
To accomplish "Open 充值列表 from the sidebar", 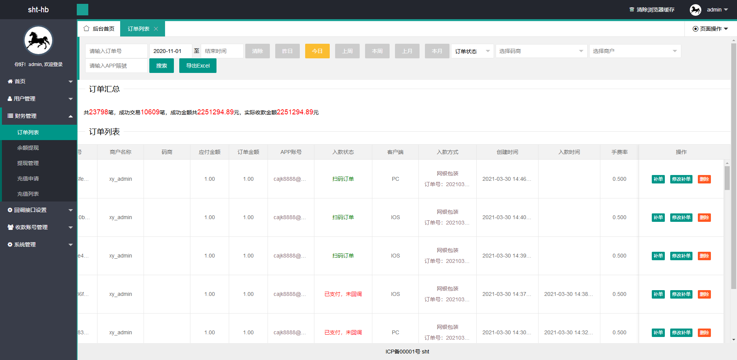I will pyautogui.click(x=28, y=194).
